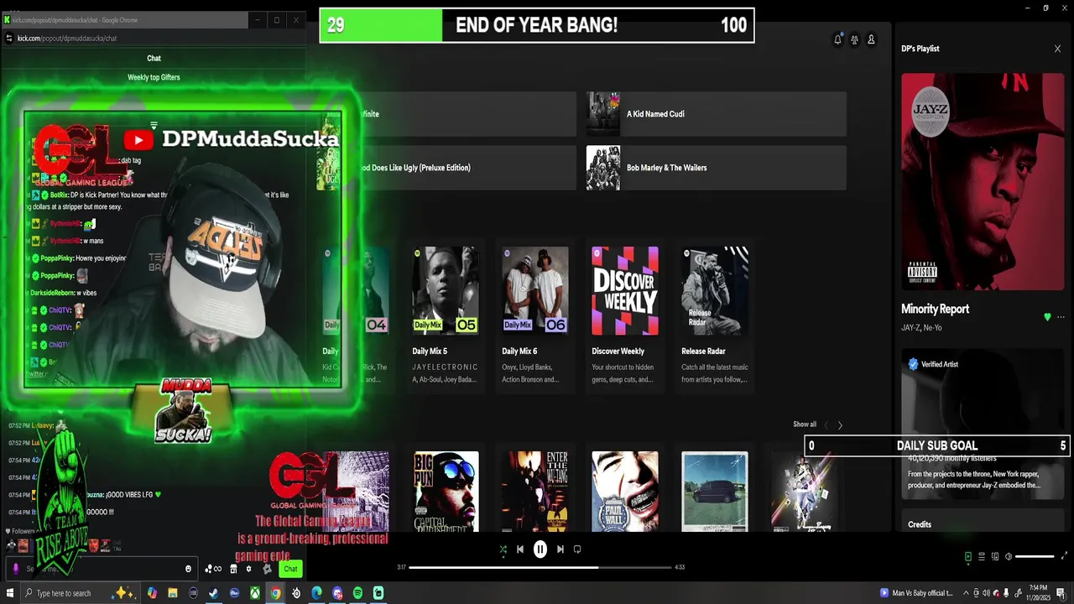Select the Chat tab in Kick popout
Screen dimensions: 1074x604
(154, 58)
